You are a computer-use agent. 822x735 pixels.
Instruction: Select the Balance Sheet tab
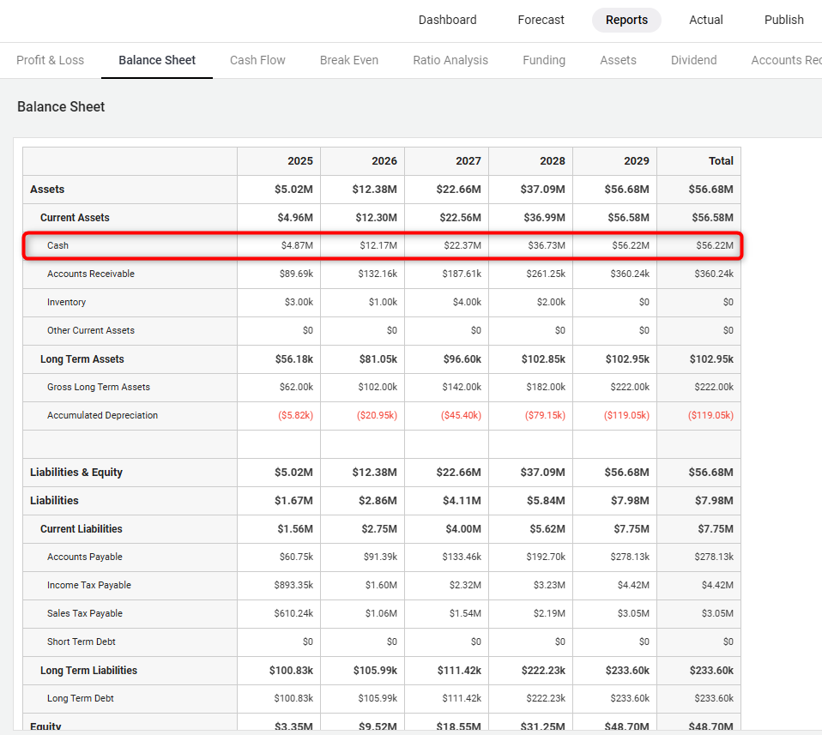[157, 60]
